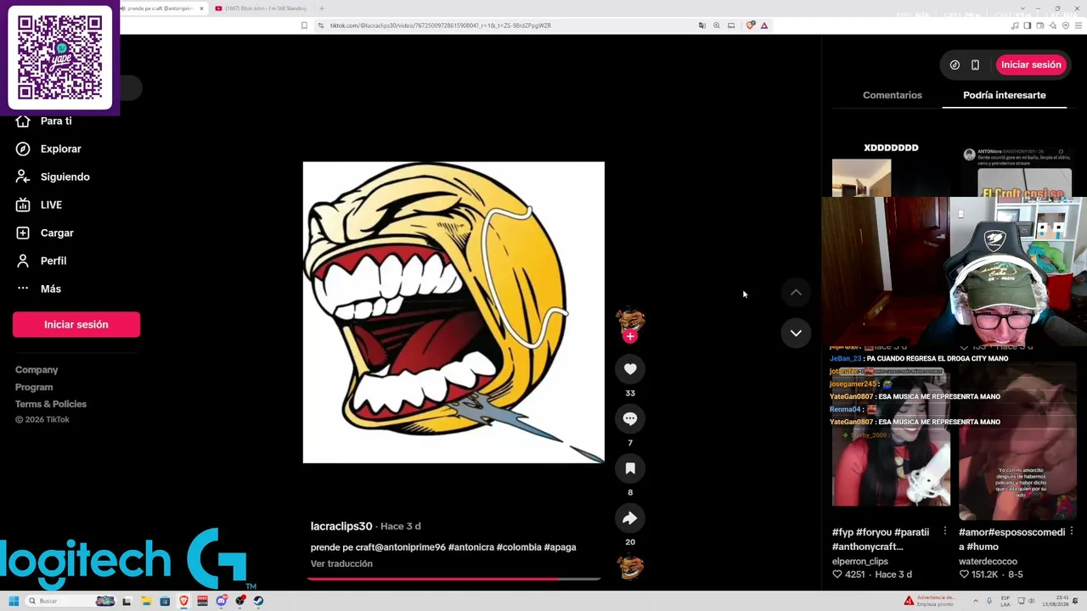The image size is (1087, 611).
Task: Open Steam from the taskbar
Action: pyautogui.click(x=258, y=601)
